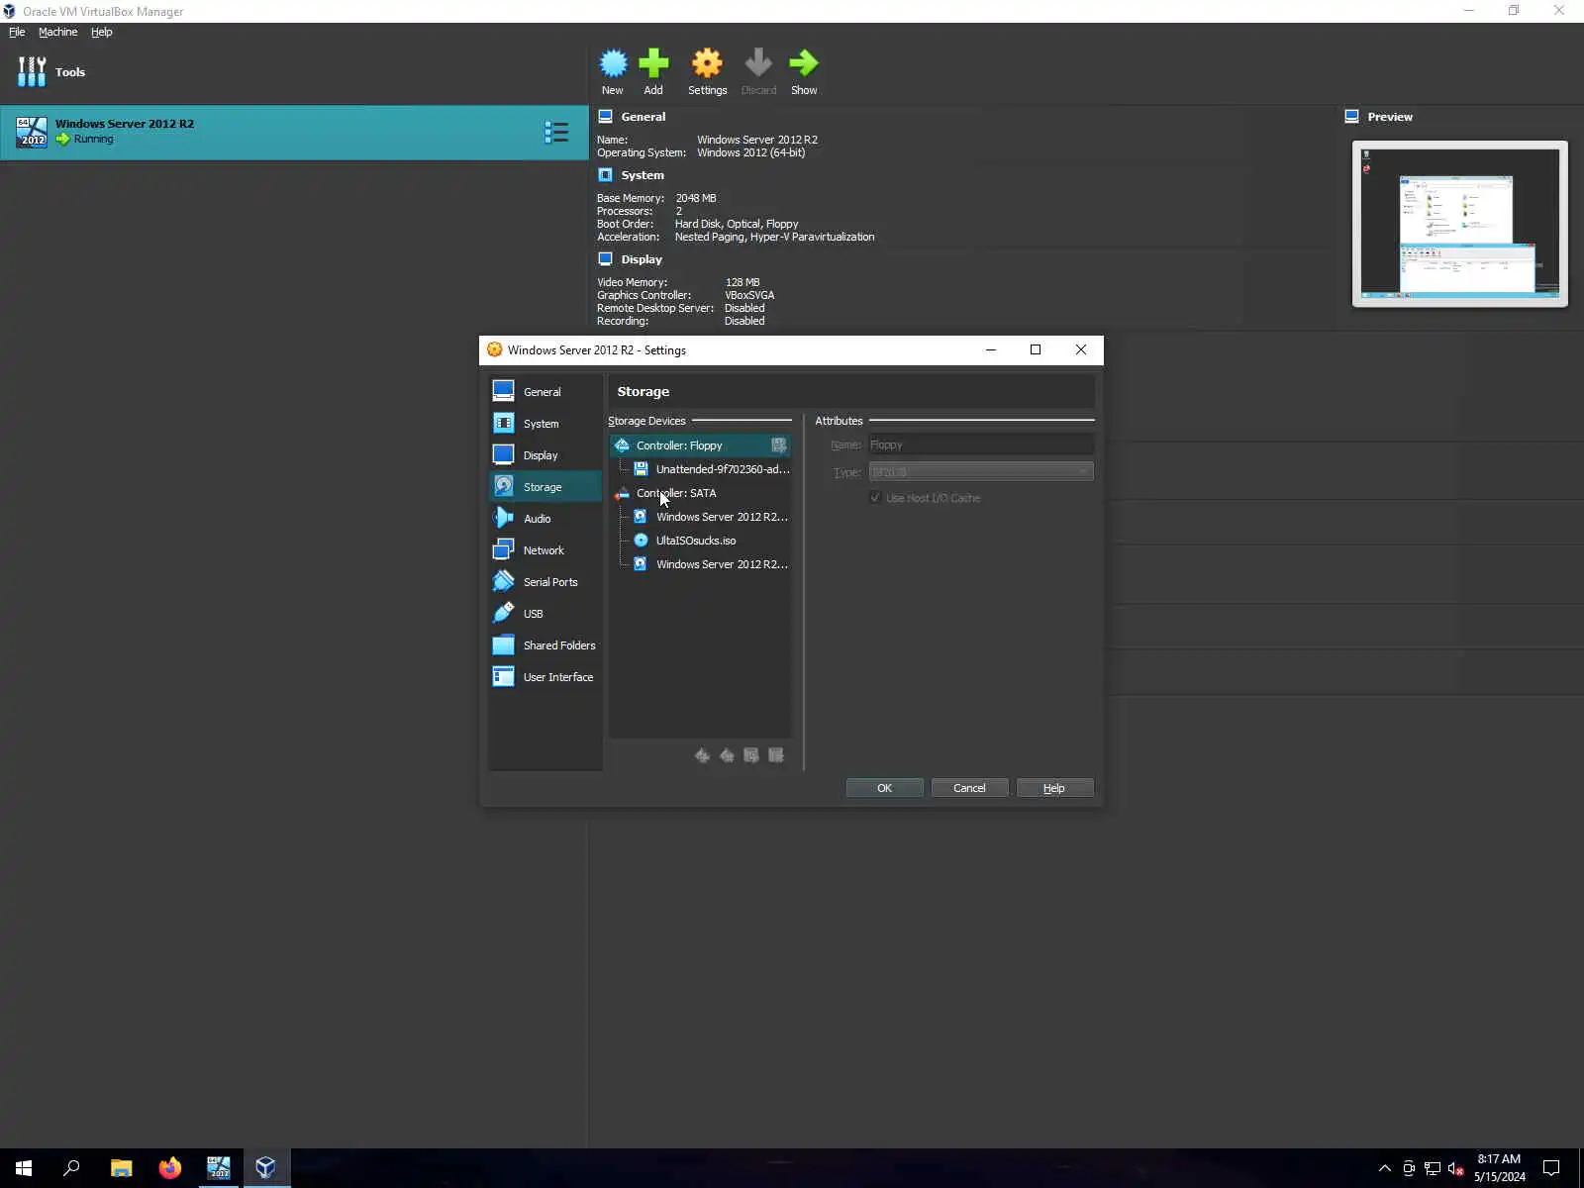
Task: Click the Add machine green plus icon
Action: [x=653, y=72]
